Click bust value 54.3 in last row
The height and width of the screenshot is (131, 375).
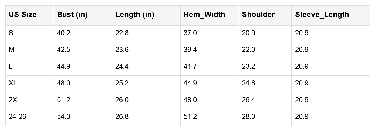coord(63,117)
